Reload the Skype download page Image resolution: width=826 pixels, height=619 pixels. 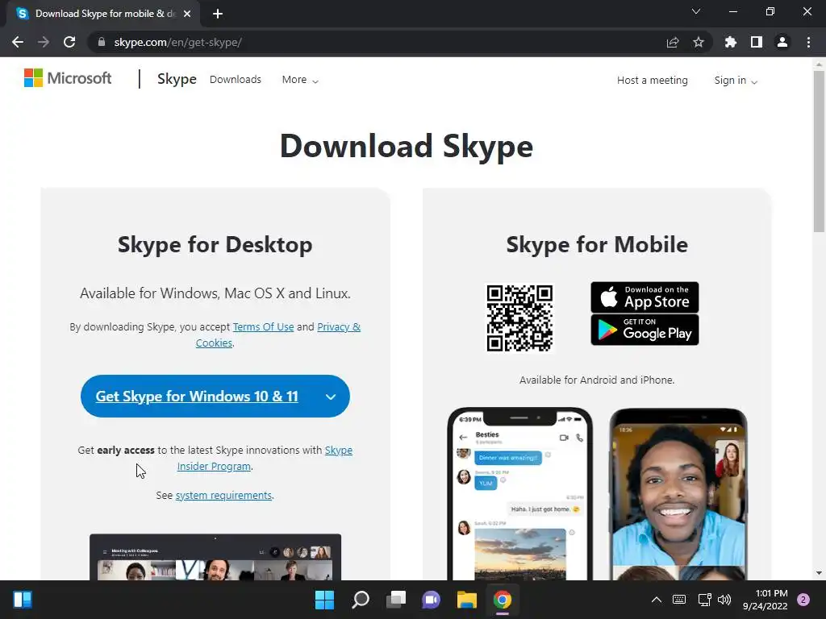tap(69, 42)
